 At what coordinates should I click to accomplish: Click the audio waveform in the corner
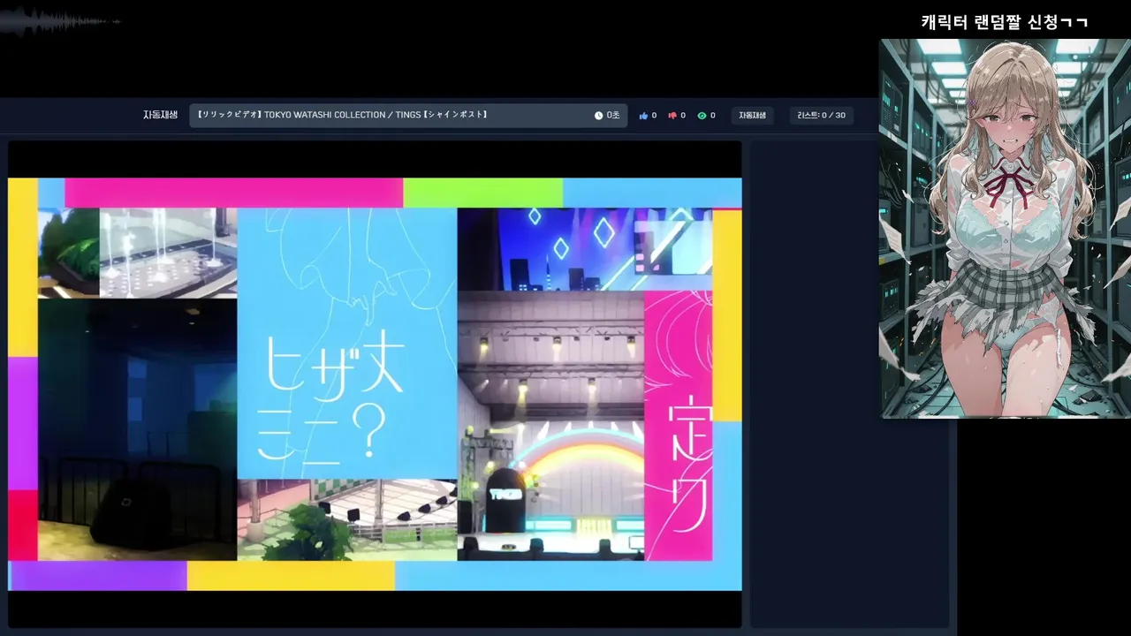tap(60, 20)
